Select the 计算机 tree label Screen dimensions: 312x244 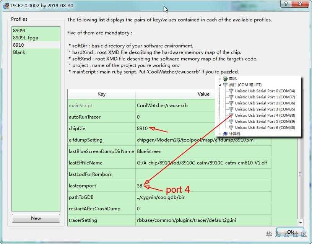click(x=235, y=133)
